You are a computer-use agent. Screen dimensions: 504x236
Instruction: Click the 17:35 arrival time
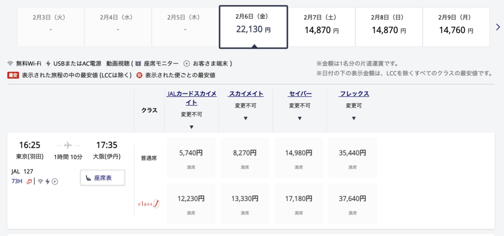click(x=107, y=145)
